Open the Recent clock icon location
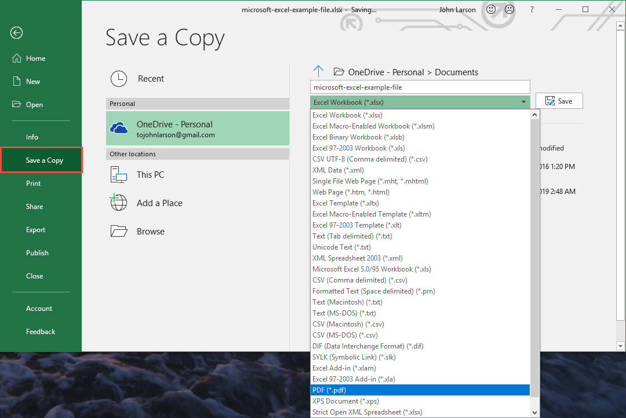 119,79
